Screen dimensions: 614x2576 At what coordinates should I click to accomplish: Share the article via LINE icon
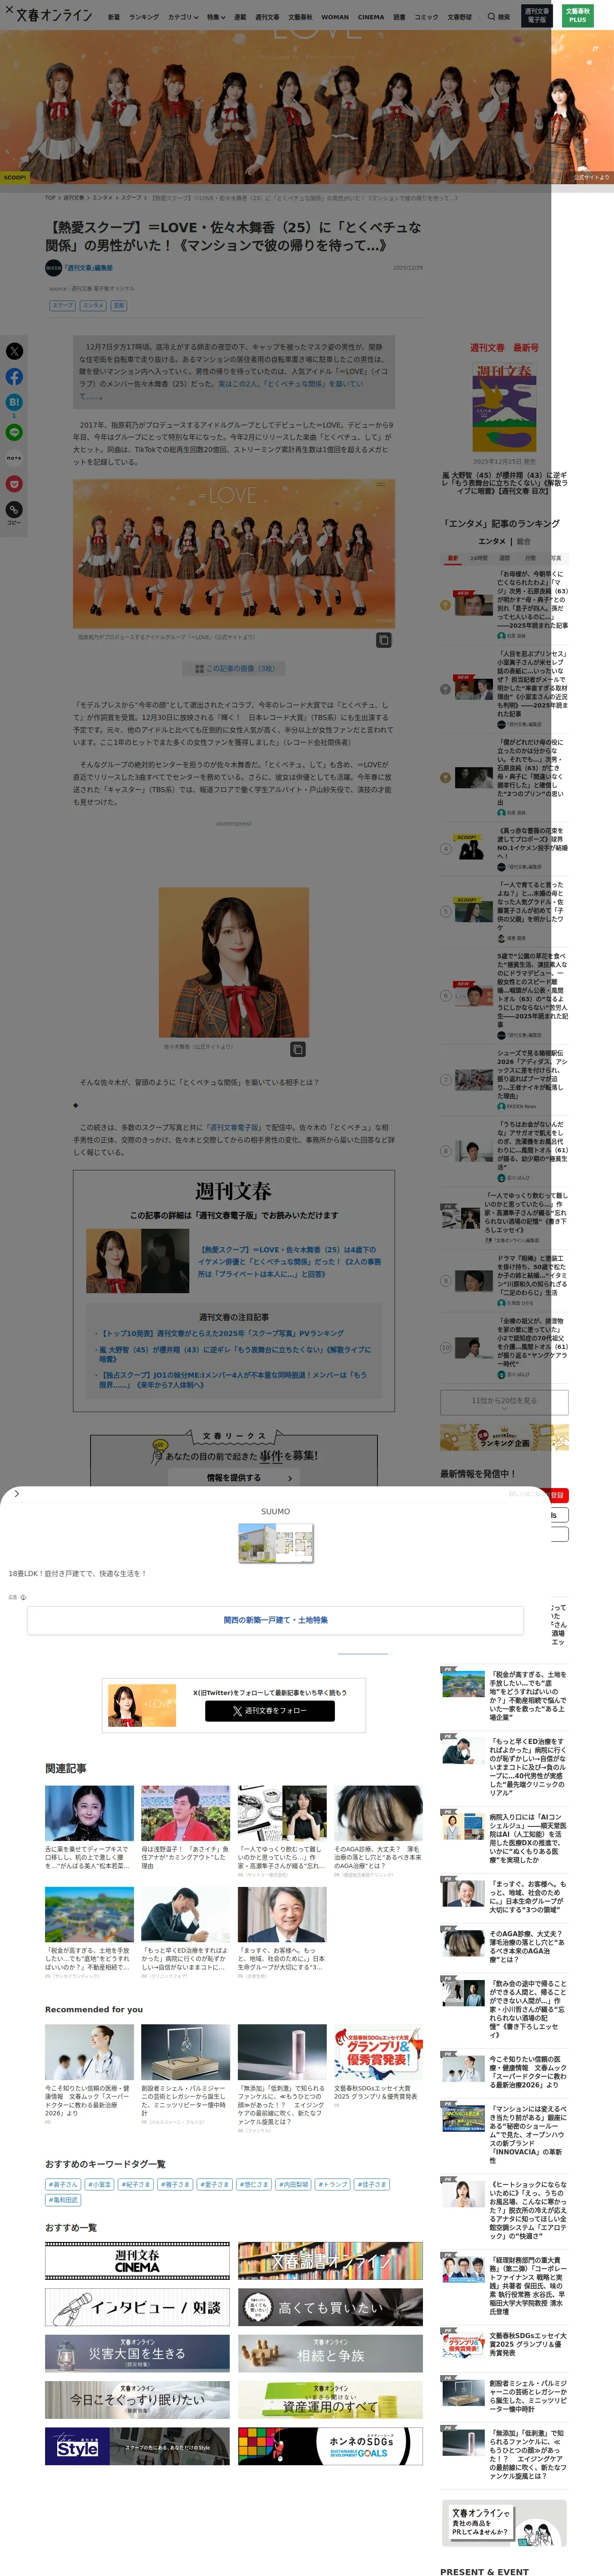tap(14, 432)
